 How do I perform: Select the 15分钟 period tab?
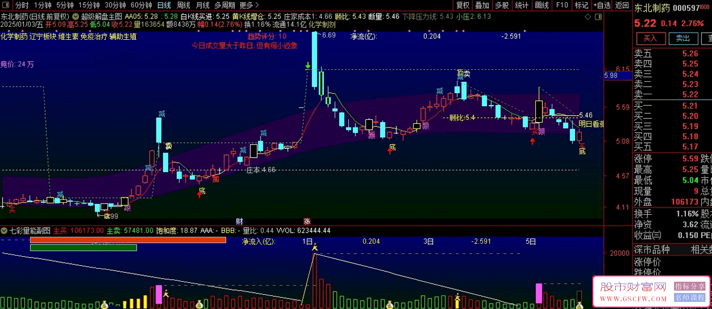tap(90, 5)
